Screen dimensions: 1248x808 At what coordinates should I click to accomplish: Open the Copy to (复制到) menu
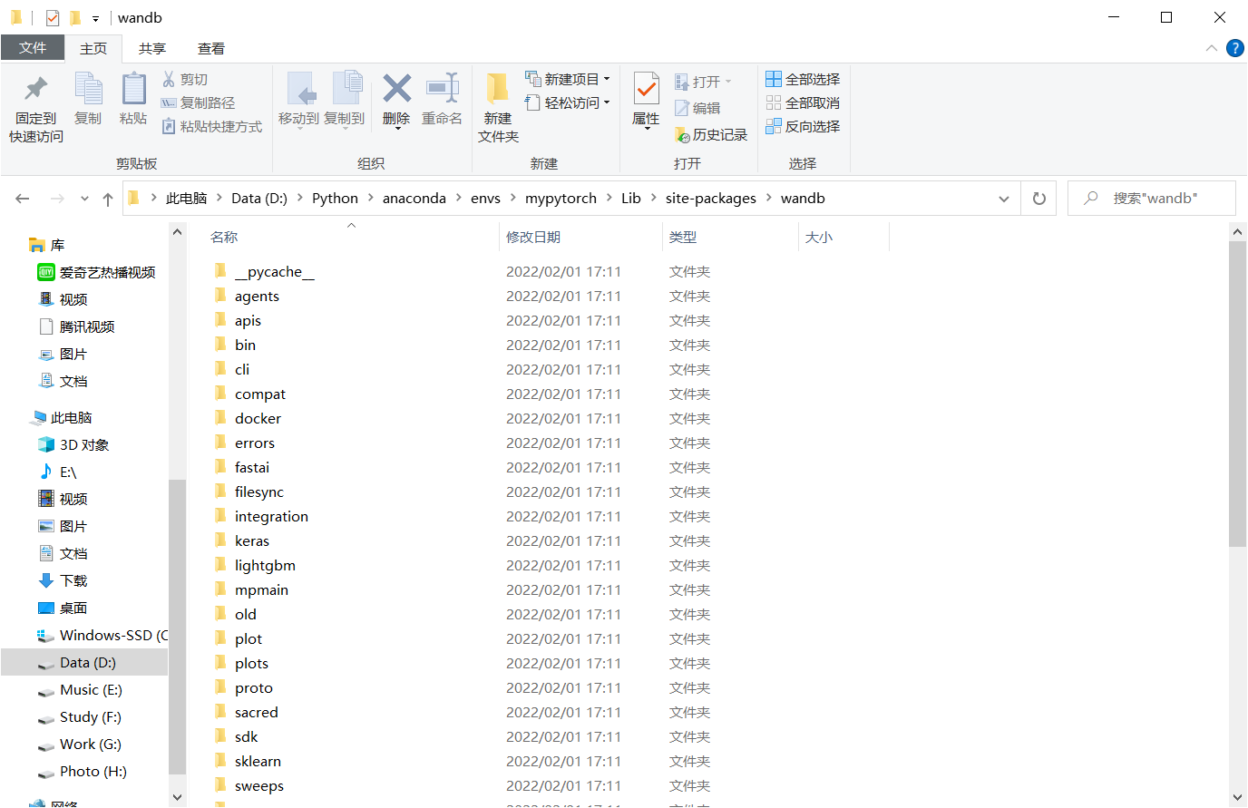[345, 100]
